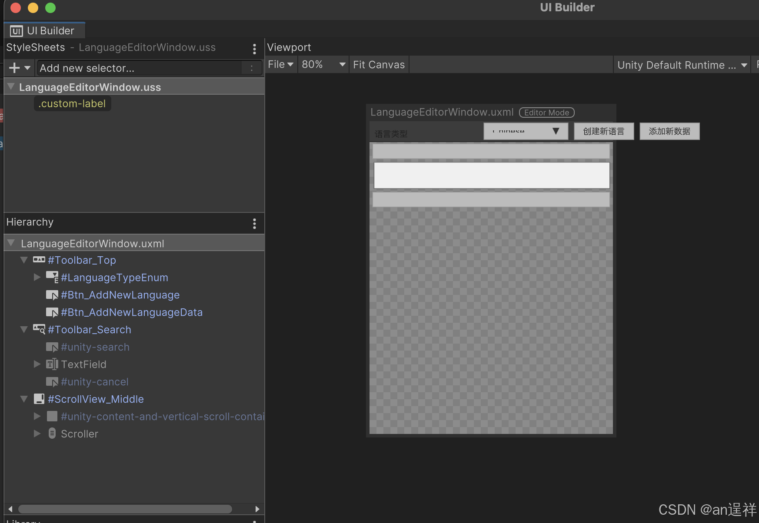The image size is (759, 523).
Task: Click the Button icon beside #Btn_AddNewLanguage
Action: tap(52, 295)
